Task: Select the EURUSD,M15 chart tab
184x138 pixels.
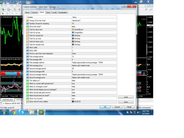Action: 8,100
